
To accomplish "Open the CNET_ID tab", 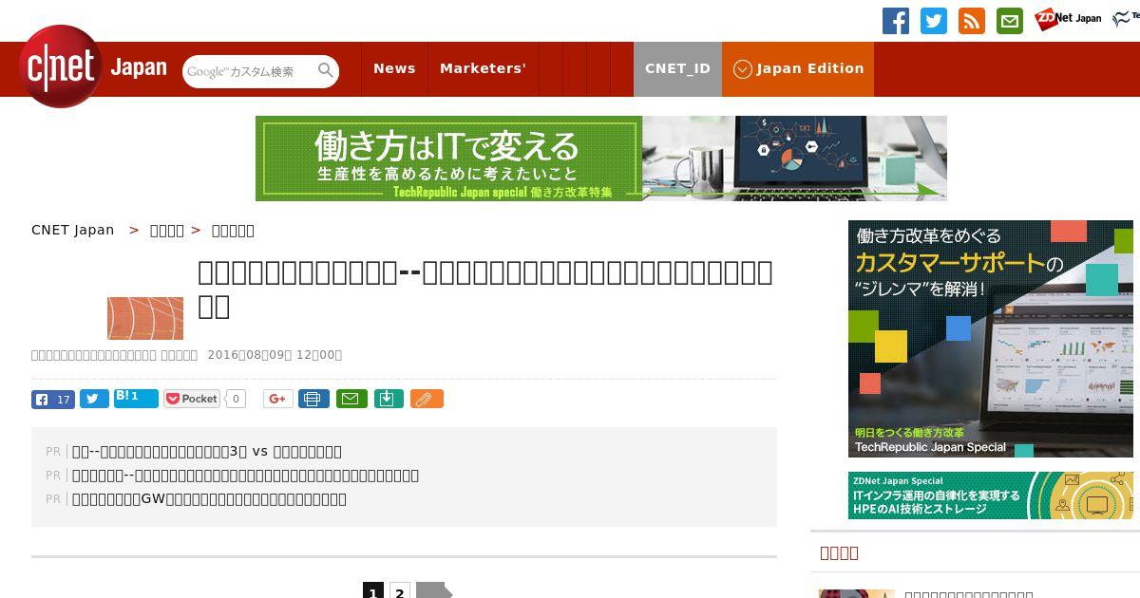I will [x=677, y=68].
